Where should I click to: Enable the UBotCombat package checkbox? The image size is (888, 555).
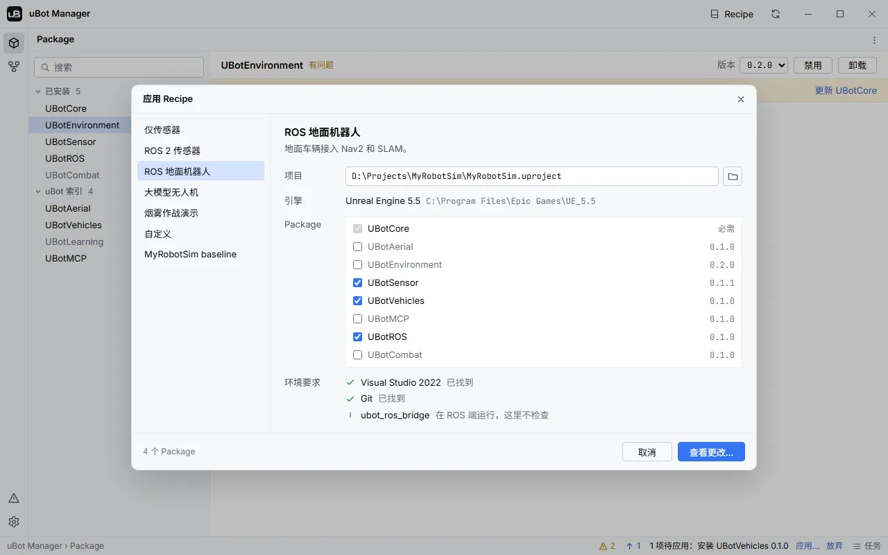tap(358, 355)
